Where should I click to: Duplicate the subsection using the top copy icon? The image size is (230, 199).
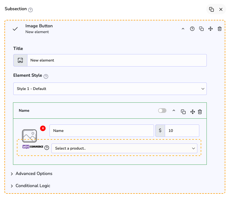coord(211,9)
